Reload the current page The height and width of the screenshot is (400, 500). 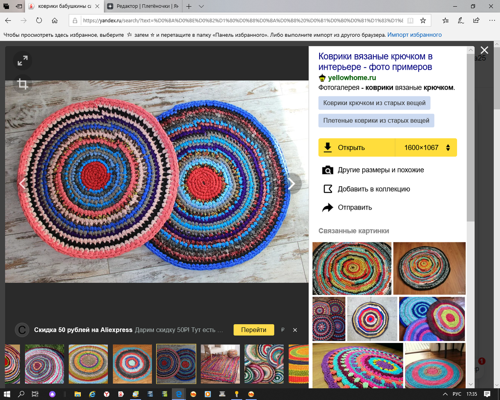(39, 20)
